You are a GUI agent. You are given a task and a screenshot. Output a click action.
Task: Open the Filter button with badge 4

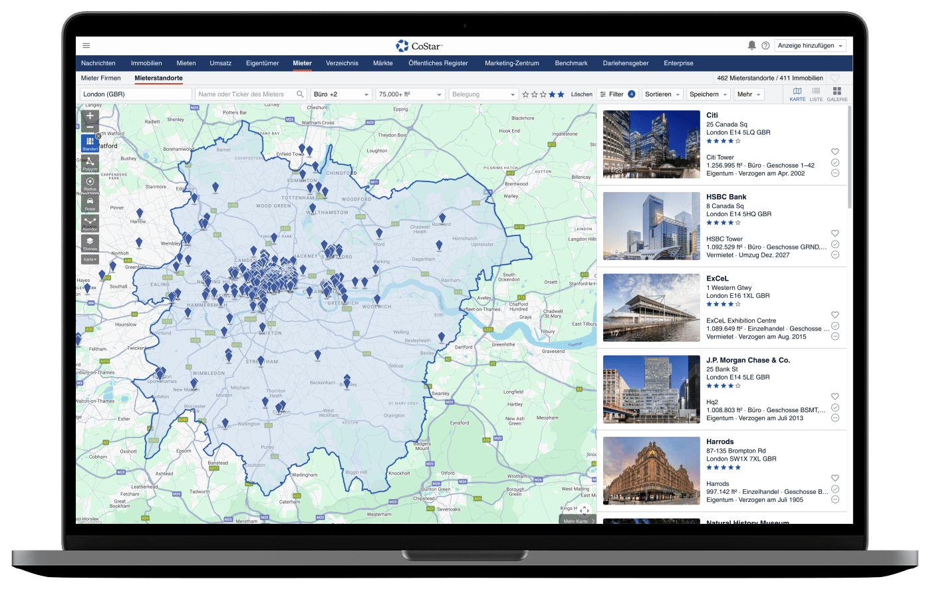pos(617,94)
